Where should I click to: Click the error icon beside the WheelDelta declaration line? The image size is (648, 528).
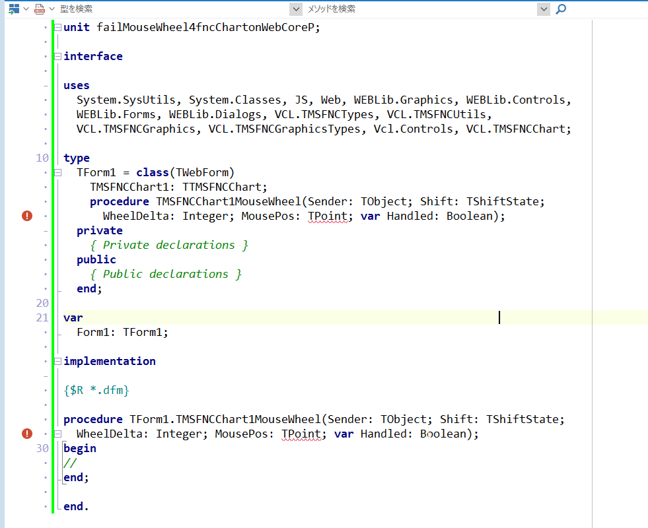tap(27, 216)
